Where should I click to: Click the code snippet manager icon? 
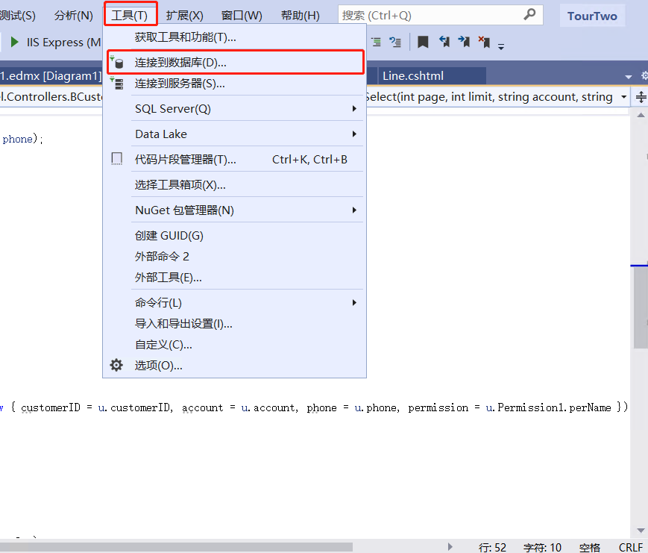(117, 159)
